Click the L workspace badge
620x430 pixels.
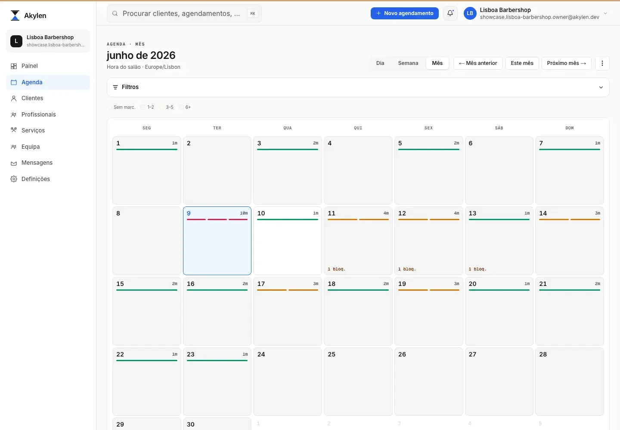click(16, 41)
